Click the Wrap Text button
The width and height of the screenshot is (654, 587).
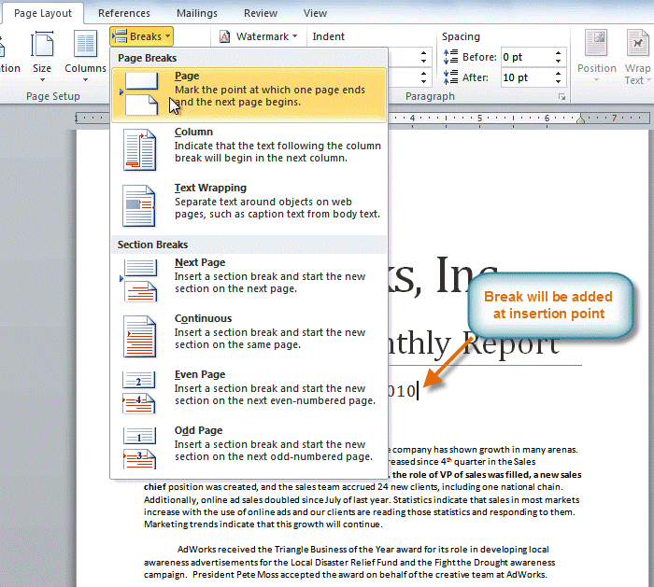(638, 53)
